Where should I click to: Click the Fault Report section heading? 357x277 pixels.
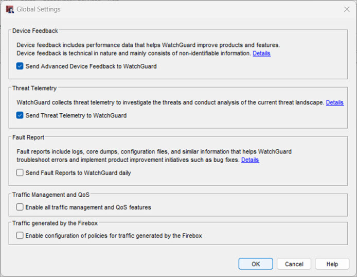tap(28, 137)
